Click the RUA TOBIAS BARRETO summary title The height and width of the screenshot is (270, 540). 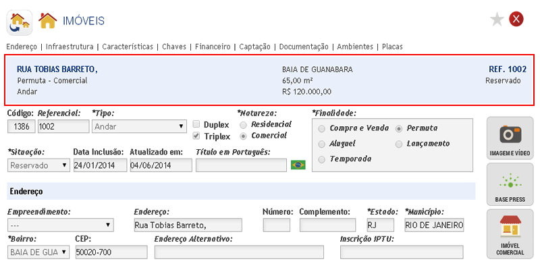coord(57,70)
